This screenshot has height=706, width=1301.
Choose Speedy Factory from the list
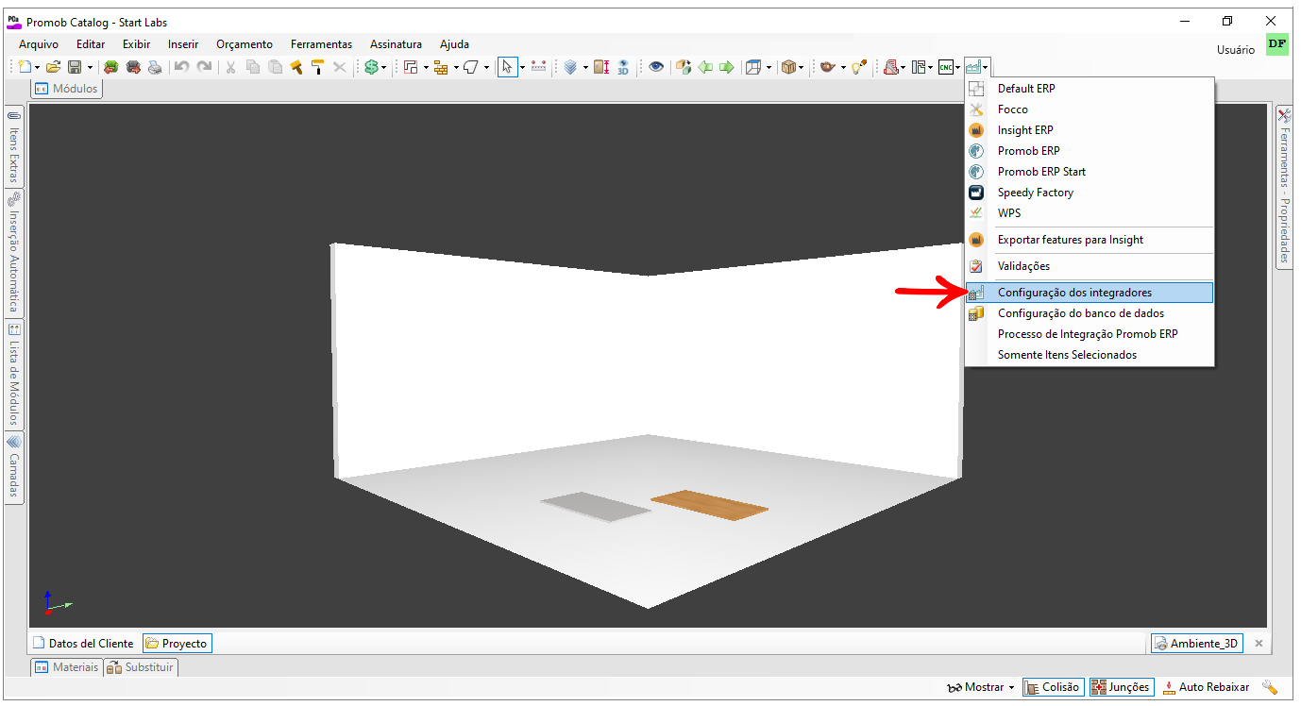[1089, 193]
